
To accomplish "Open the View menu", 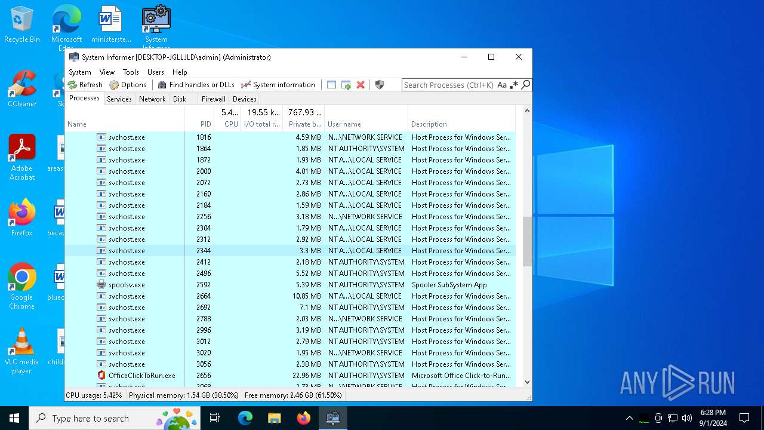I will pyautogui.click(x=107, y=72).
